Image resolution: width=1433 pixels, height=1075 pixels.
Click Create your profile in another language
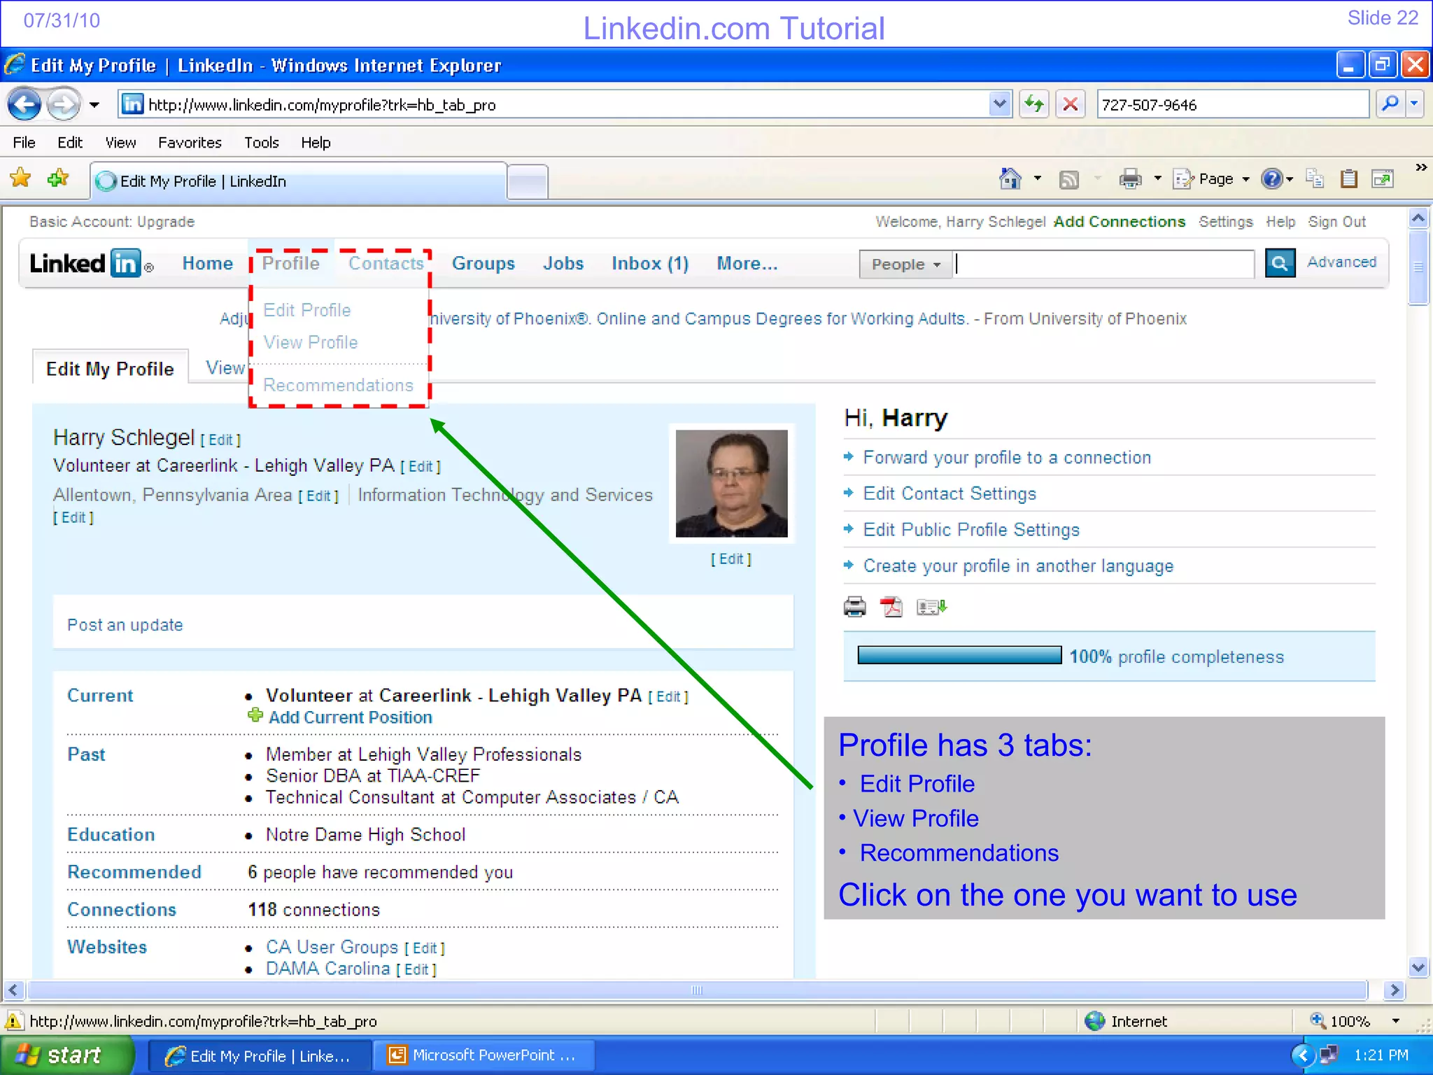pos(1018,566)
